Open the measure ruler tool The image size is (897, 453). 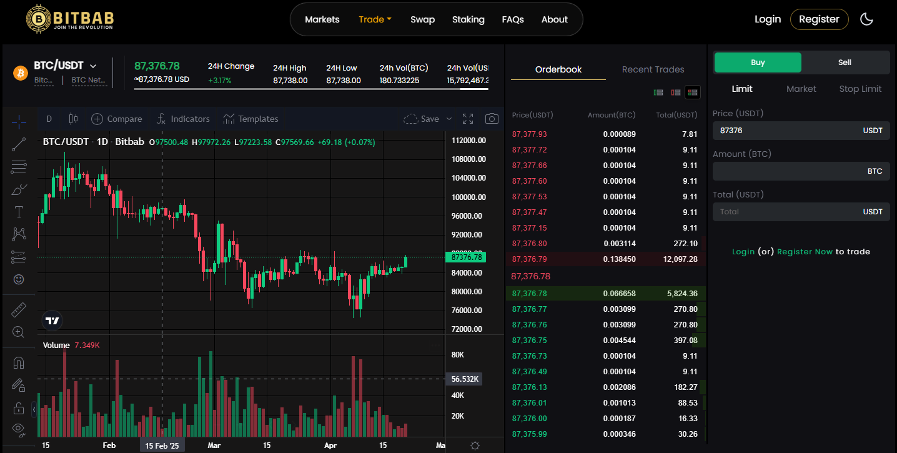click(x=19, y=309)
